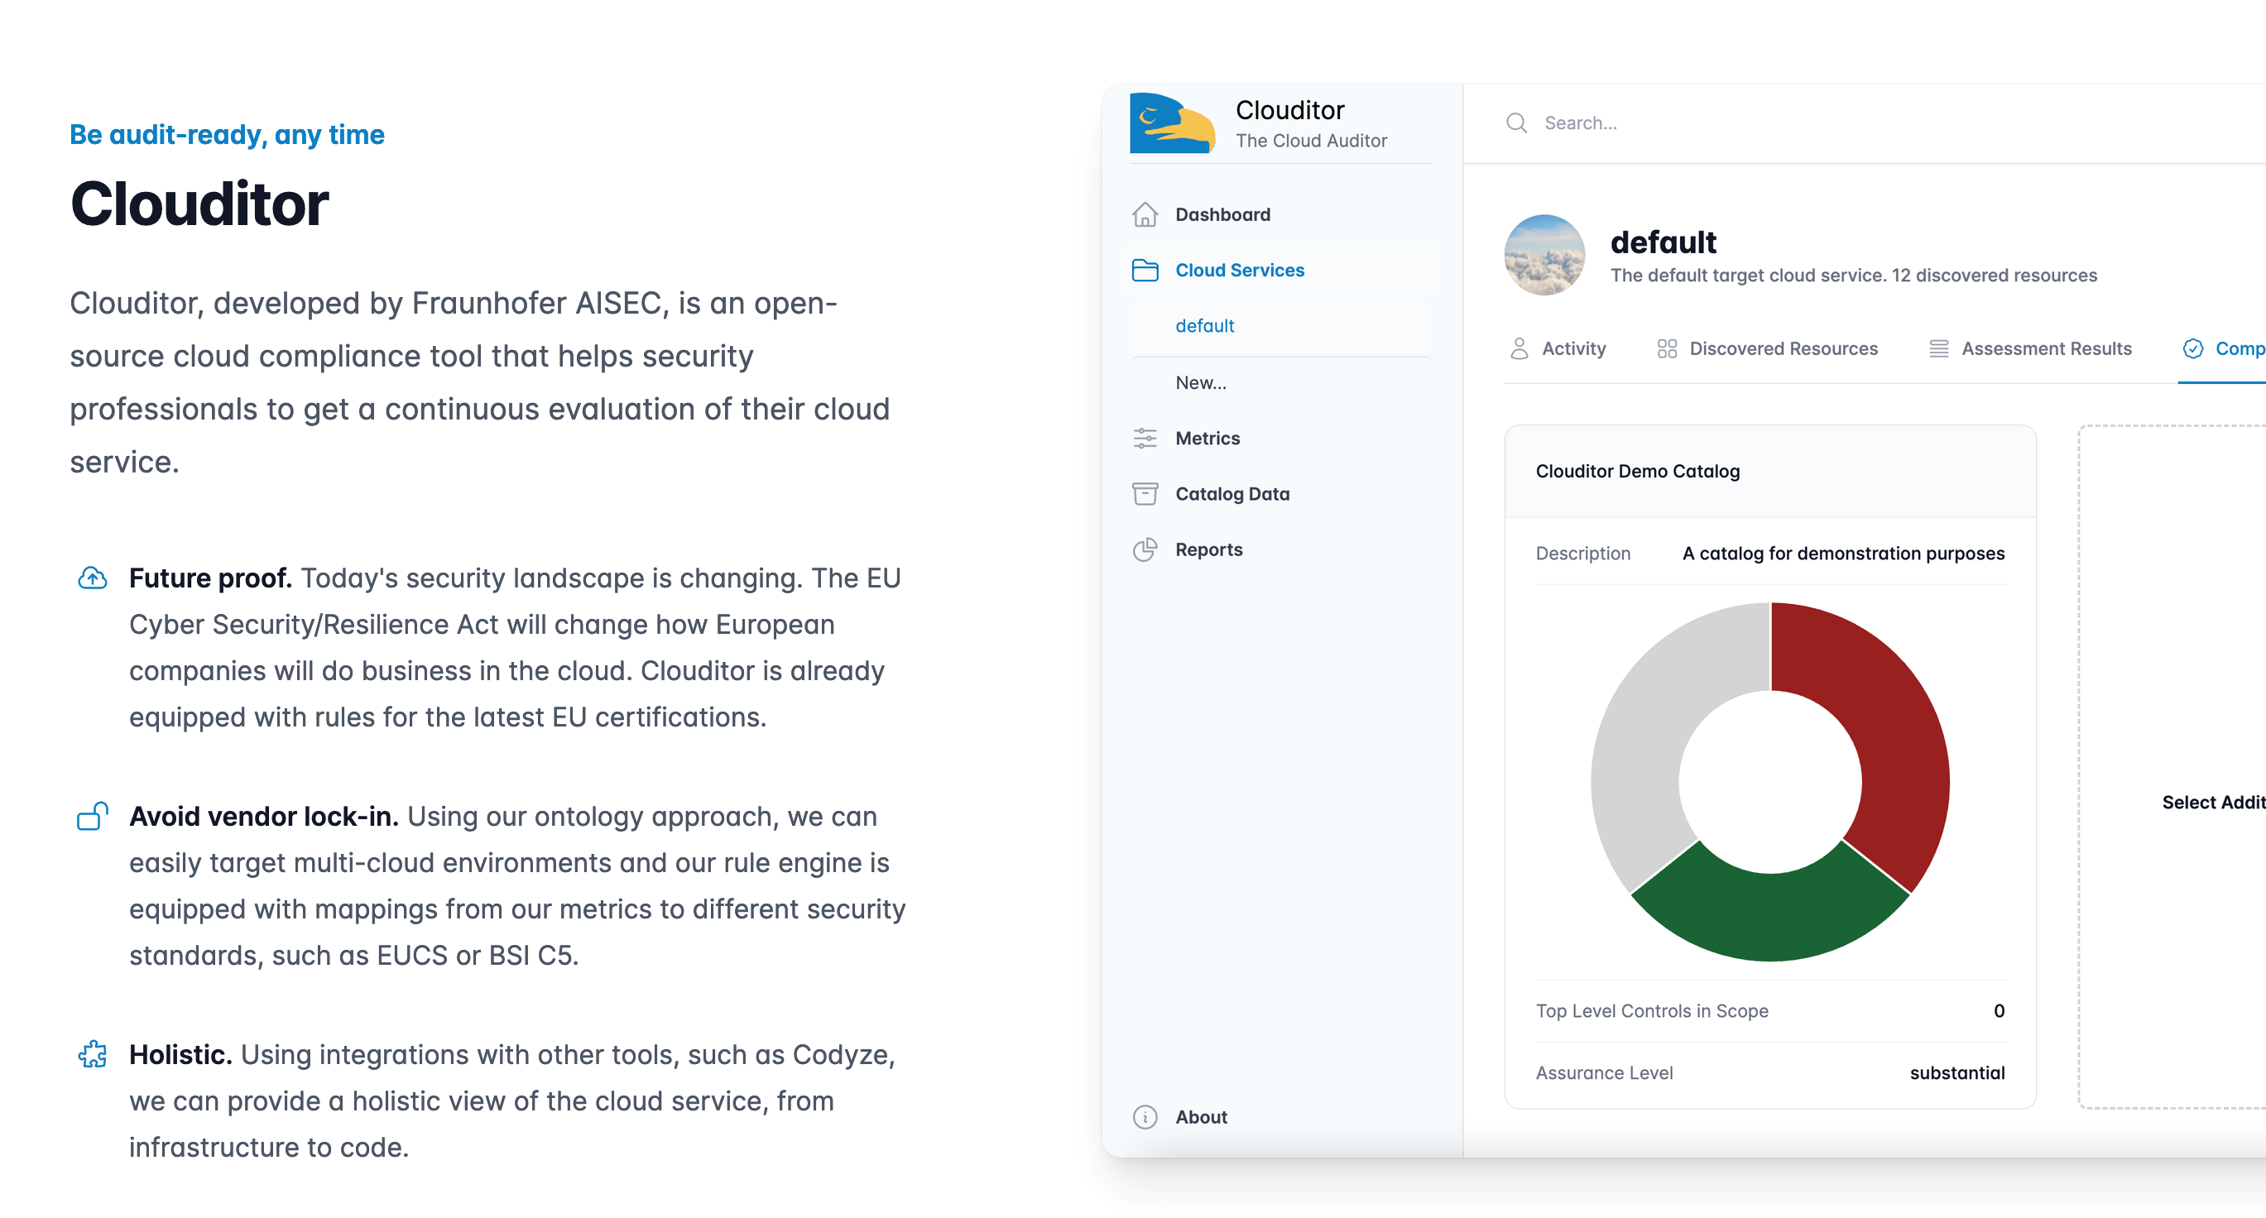Click the Future proof cloud upload icon
The image size is (2266, 1218).
(93, 578)
